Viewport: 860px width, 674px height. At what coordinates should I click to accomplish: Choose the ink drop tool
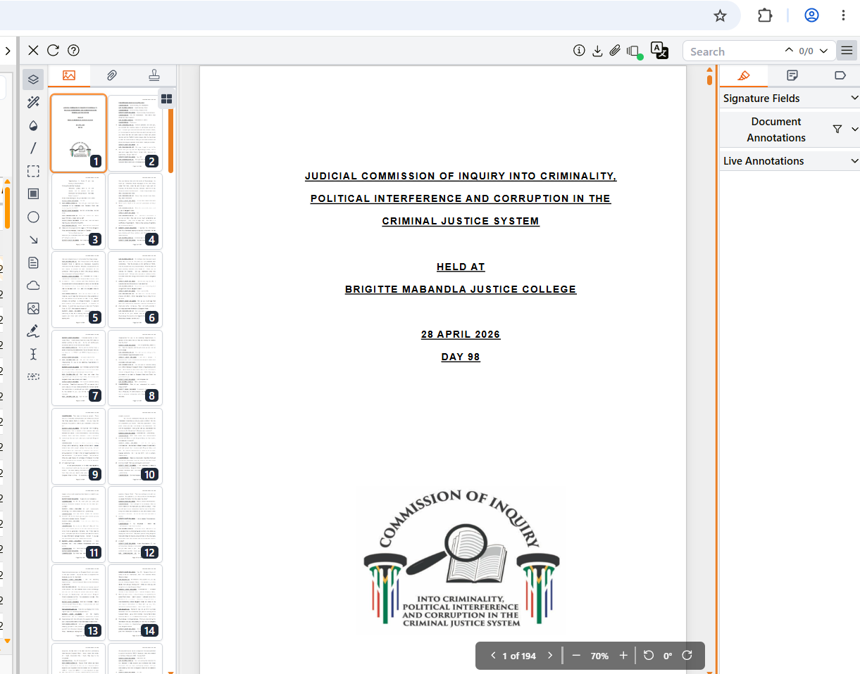33,125
